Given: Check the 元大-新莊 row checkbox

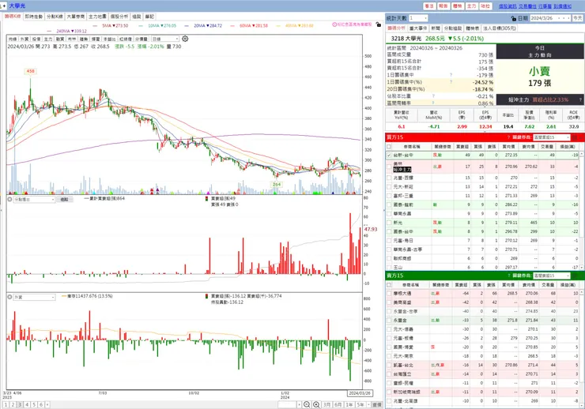Looking at the screenshot, I should (389, 186).
